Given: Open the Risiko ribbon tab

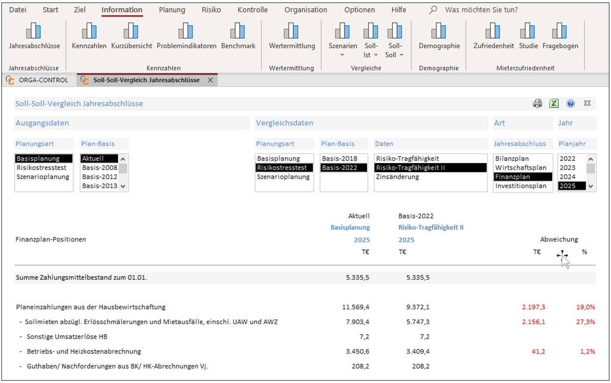Looking at the screenshot, I should pyautogui.click(x=211, y=10).
